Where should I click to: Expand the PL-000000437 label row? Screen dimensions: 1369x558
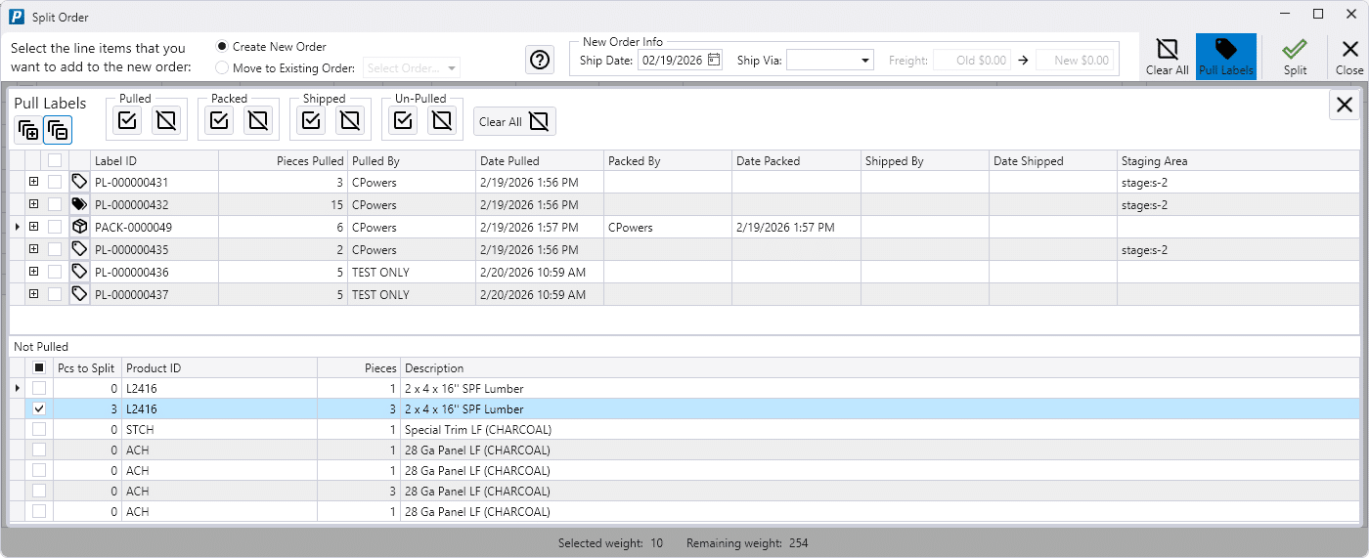pos(33,294)
